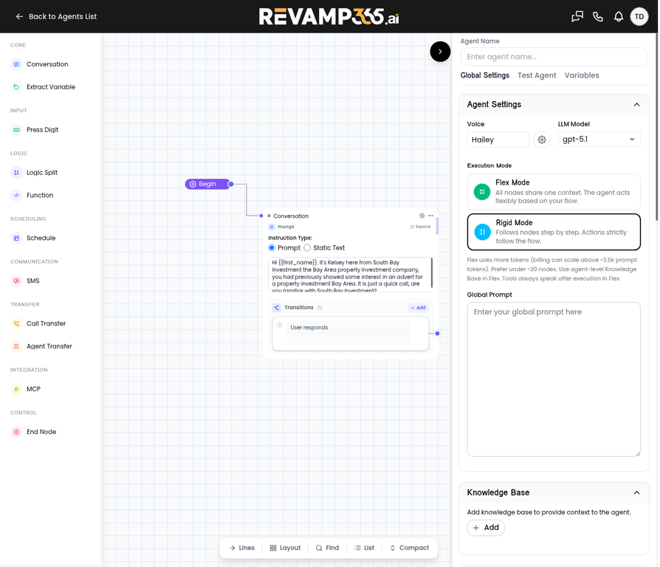Collapse the Agent Settings section

tap(636, 104)
